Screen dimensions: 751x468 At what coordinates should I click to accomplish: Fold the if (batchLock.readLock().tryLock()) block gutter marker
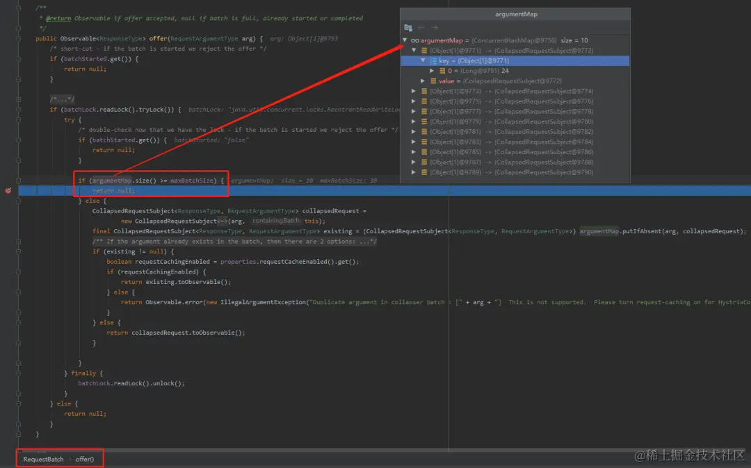19,110
